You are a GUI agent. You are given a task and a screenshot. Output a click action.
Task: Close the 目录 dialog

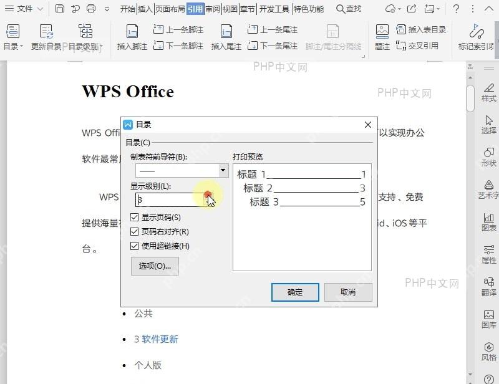[368, 125]
